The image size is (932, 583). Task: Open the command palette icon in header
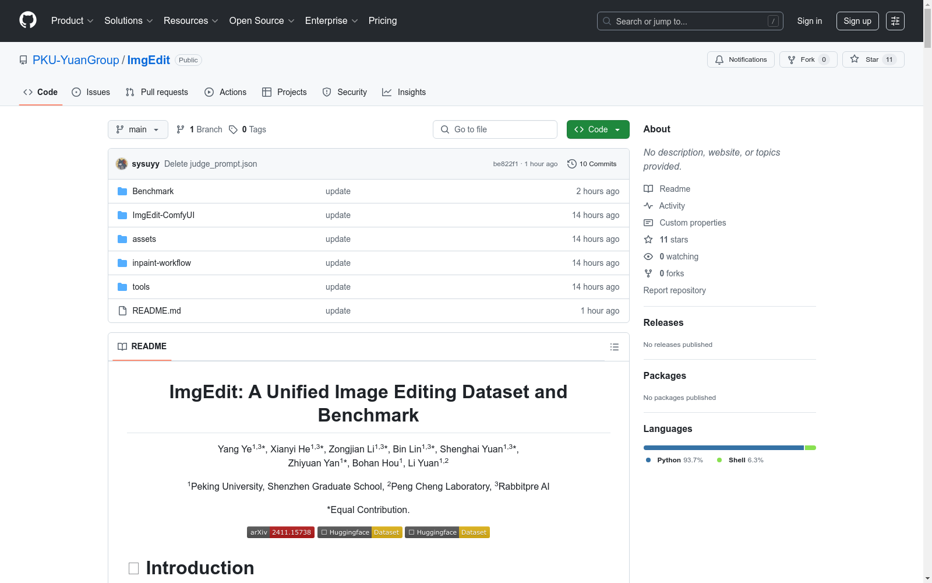pos(895,21)
